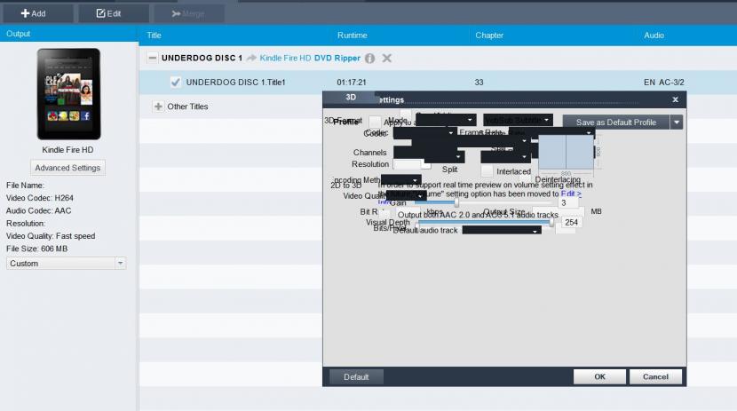Click the Audio column header
The image size is (737, 411).
(x=654, y=36)
